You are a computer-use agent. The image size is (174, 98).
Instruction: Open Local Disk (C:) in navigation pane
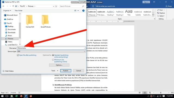coord(11,45)
